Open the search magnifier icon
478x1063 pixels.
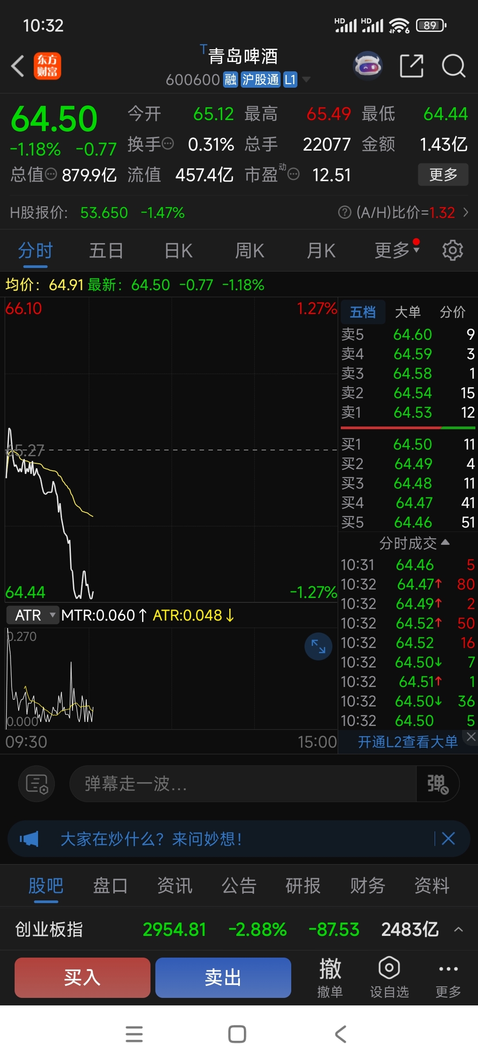pos(454,66)
